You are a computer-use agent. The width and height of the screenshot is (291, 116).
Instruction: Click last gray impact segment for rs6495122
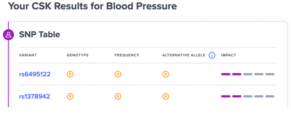pos(270,74)
